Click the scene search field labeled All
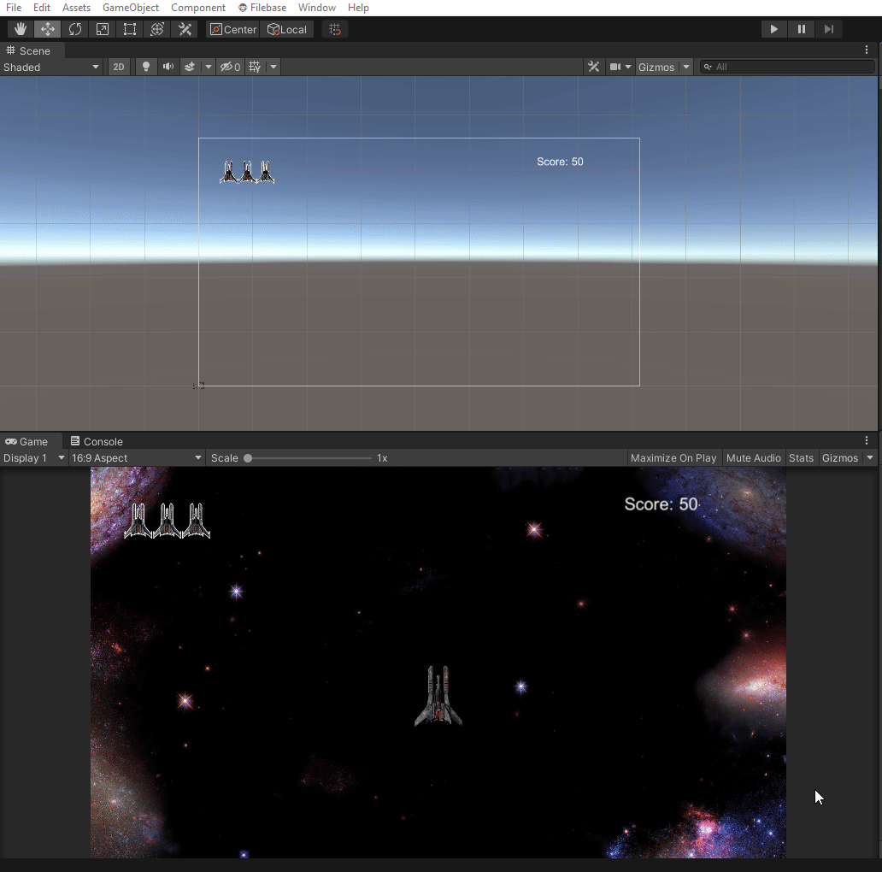Screen dimensions: 882x872 tap(786, 67)
